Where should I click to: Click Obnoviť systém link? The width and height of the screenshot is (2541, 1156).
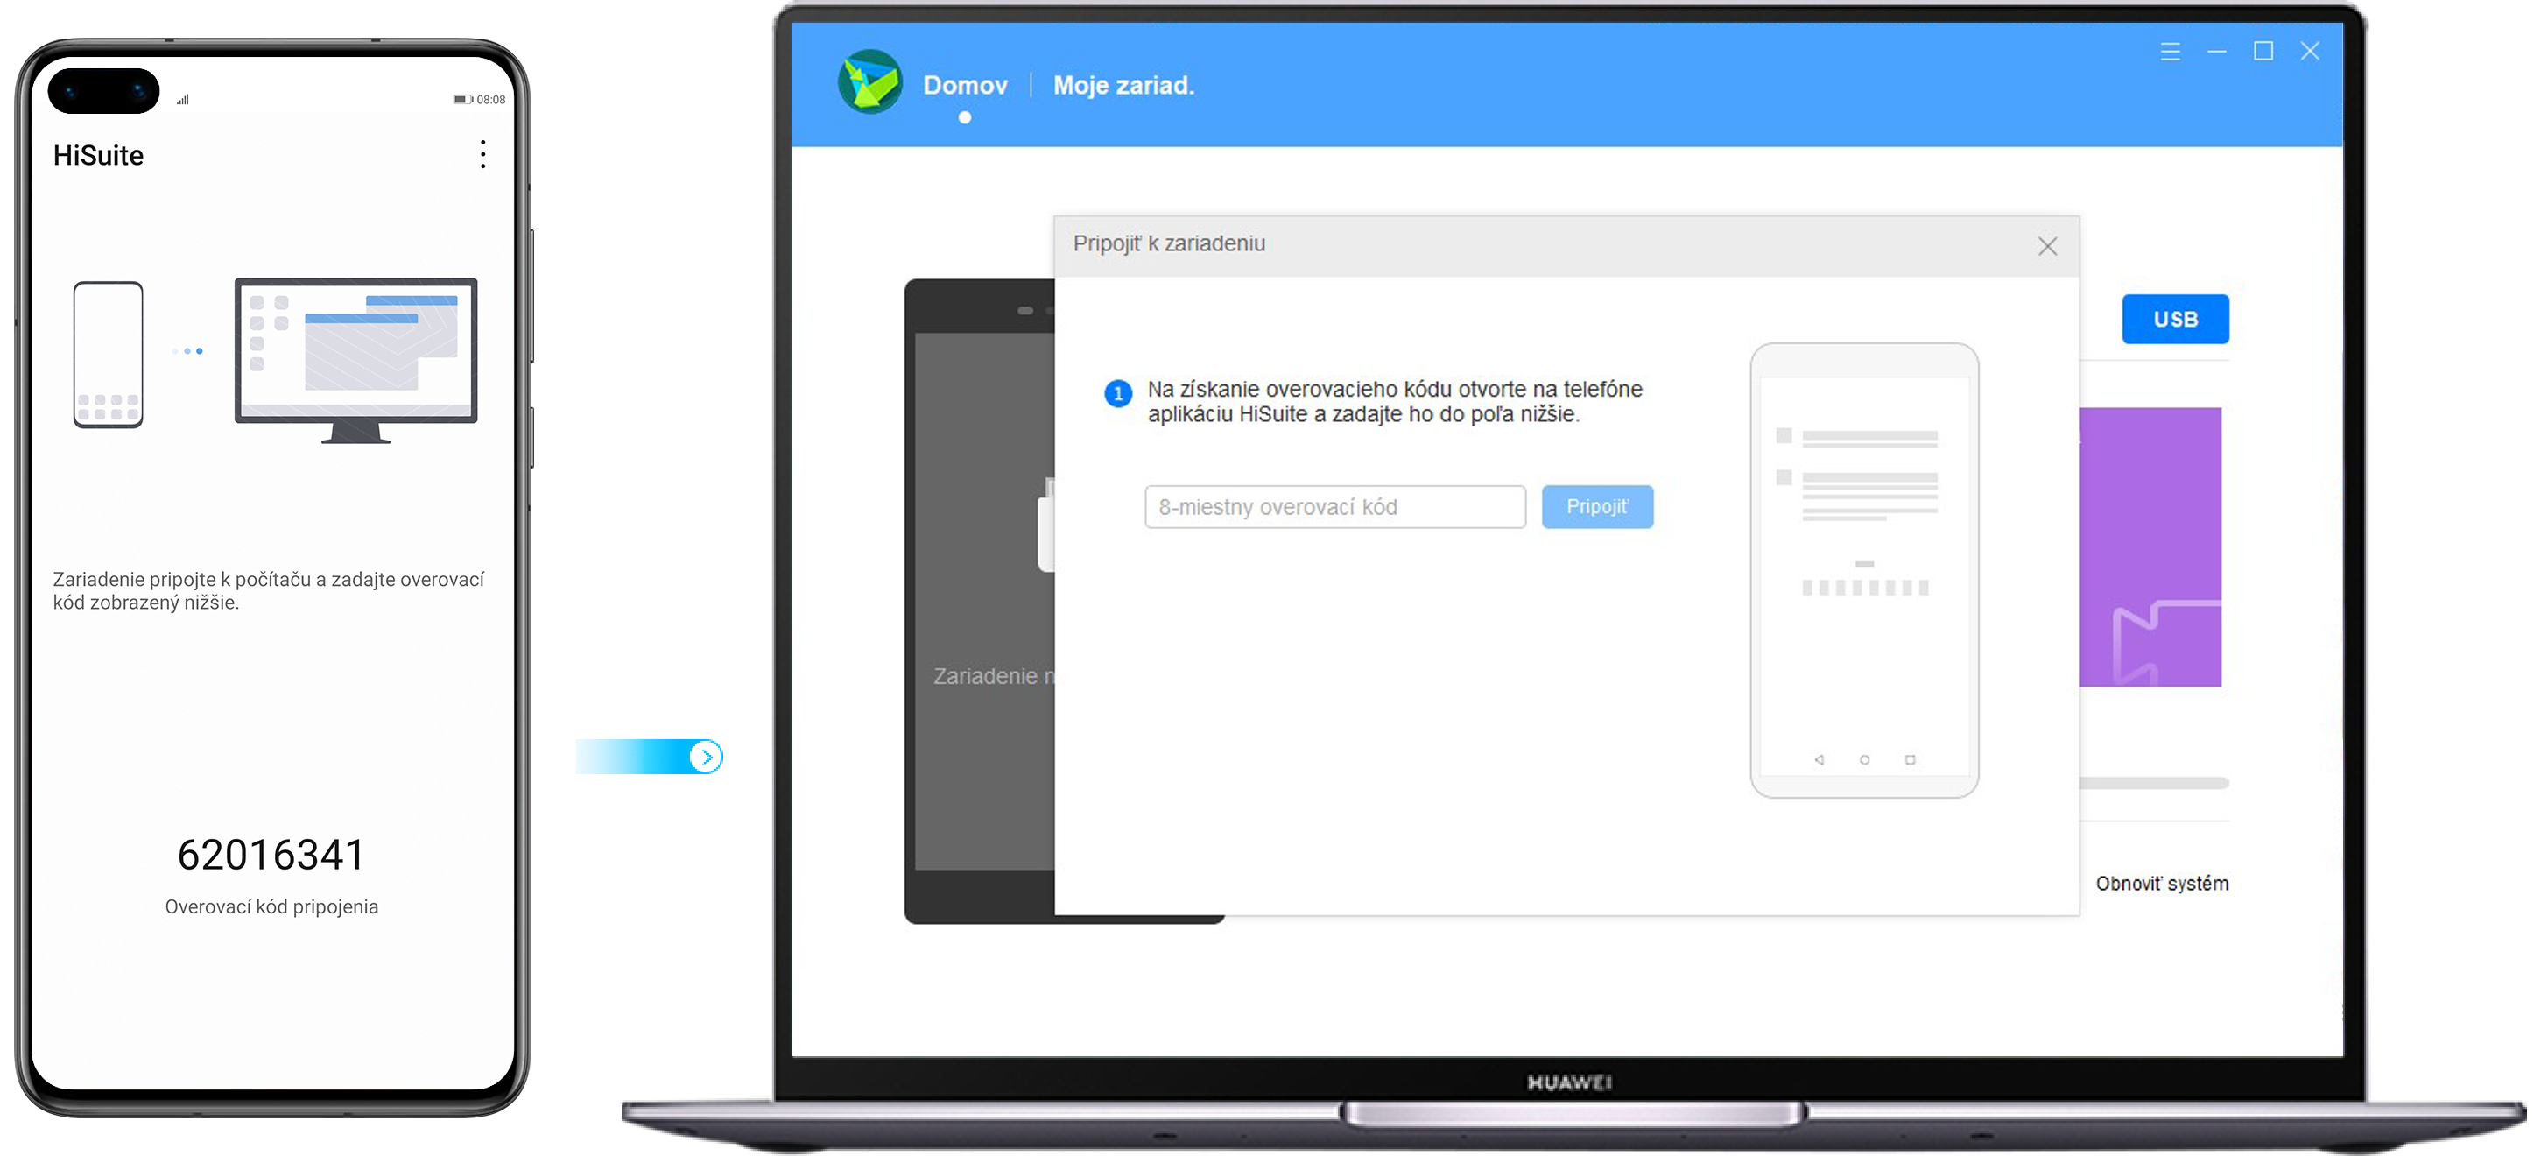(2162, 884)
